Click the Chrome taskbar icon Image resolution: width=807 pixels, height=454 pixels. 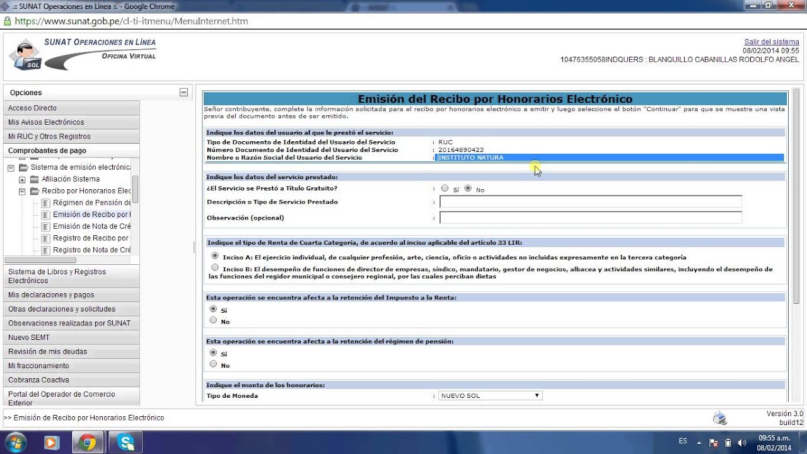pos(88,443)
